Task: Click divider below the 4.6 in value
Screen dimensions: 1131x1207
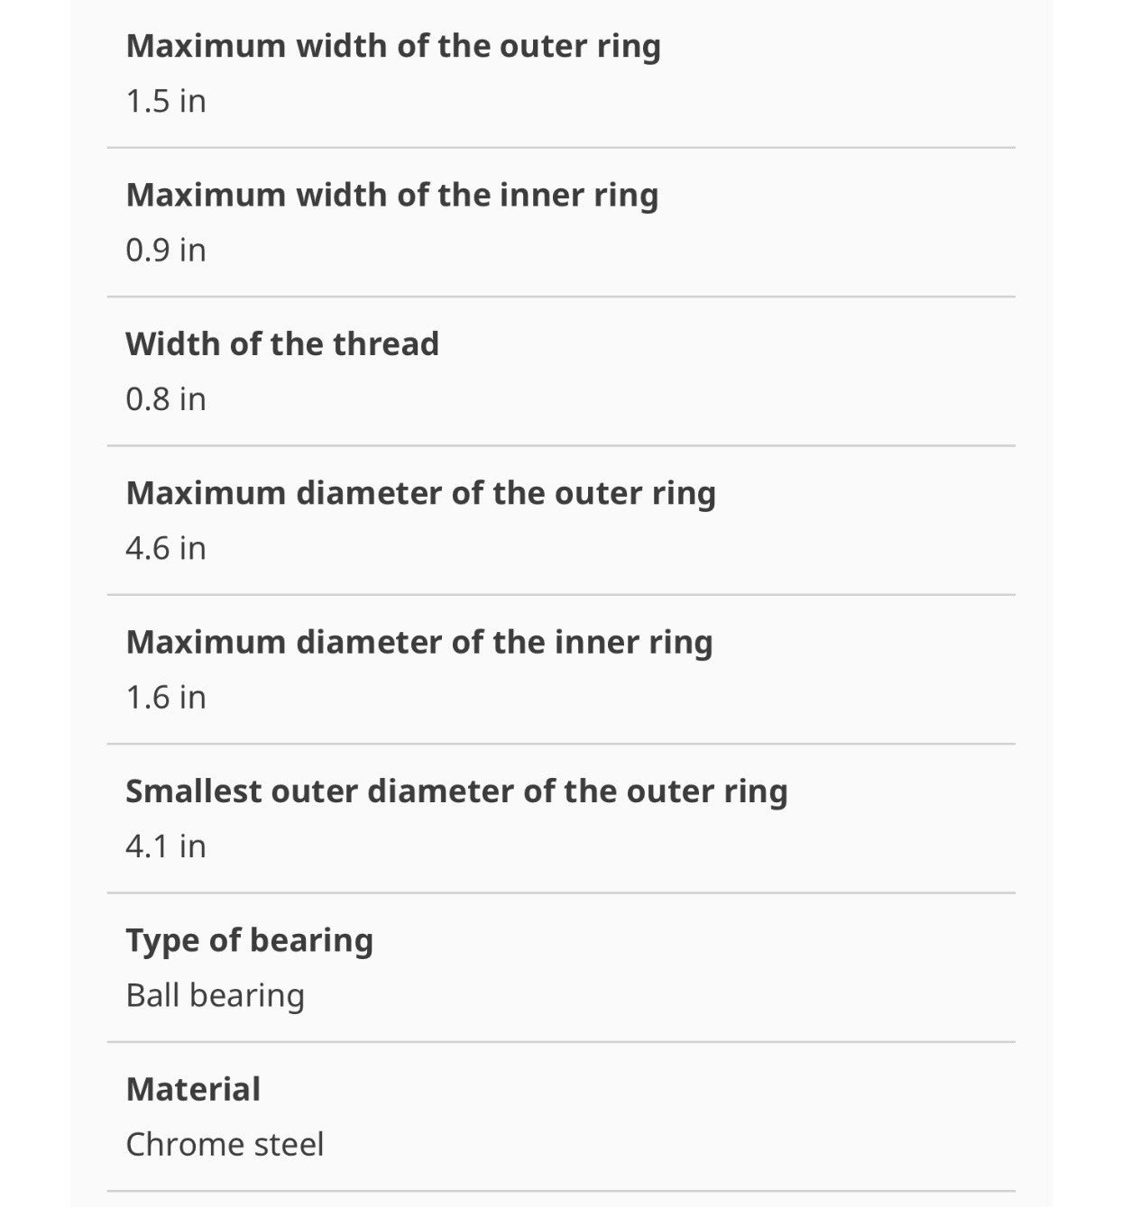Action: click(561, 595)
